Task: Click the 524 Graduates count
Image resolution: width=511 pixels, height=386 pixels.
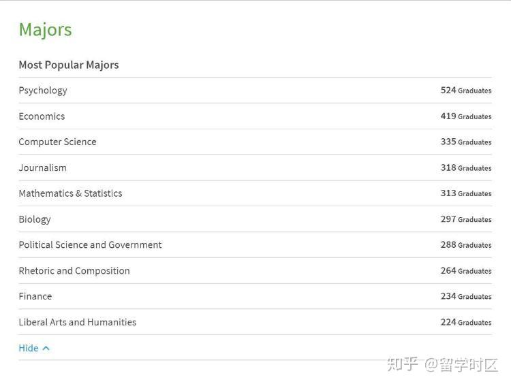Action: tap(465, 91)
